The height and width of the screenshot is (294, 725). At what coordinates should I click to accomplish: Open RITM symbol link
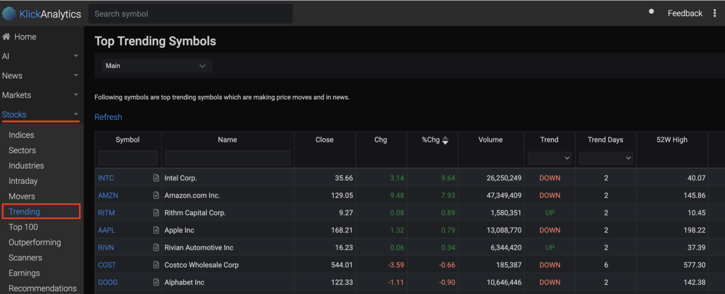pos(106,212)
